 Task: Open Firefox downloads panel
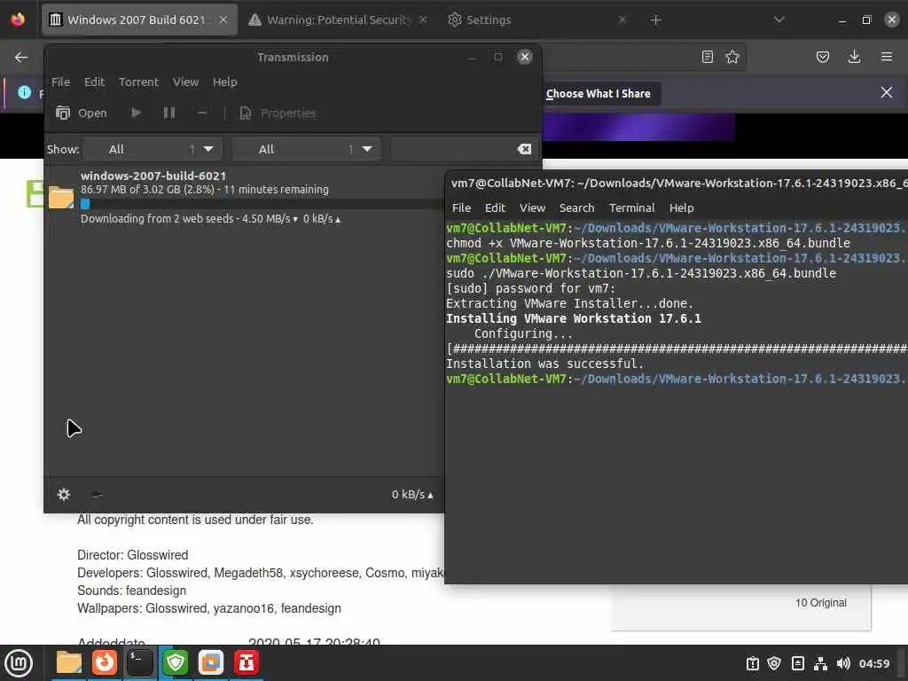(x=854, y=57)
